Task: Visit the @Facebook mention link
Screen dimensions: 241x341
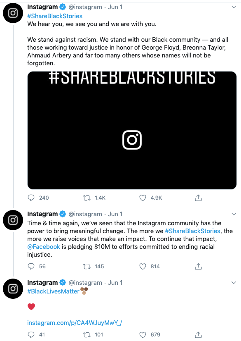Action: (x=44, y=247)
